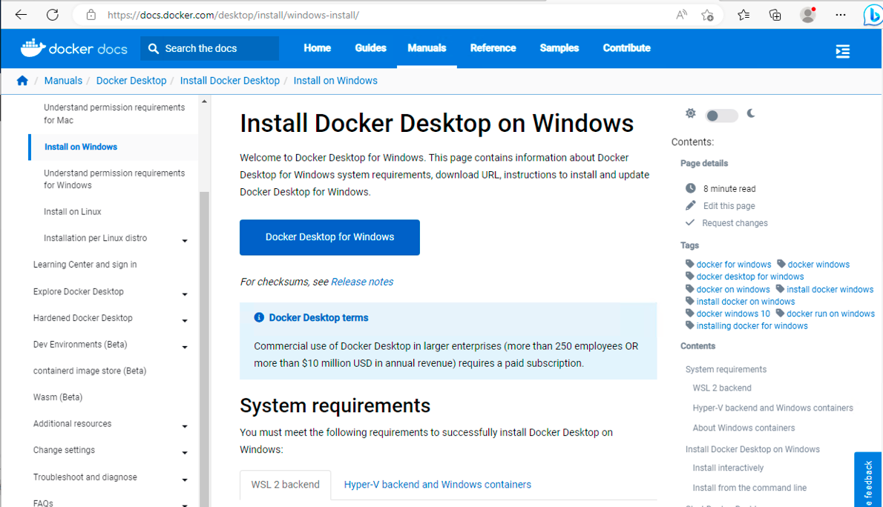883x507 pixels.
Task: Open the collections icon
Action: coord(775,15)
